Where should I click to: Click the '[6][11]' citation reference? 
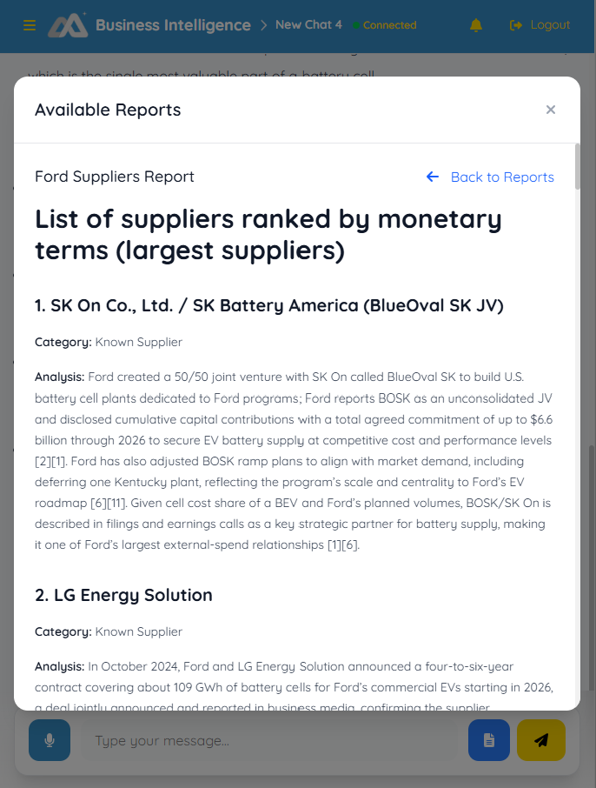click(109, 503)
